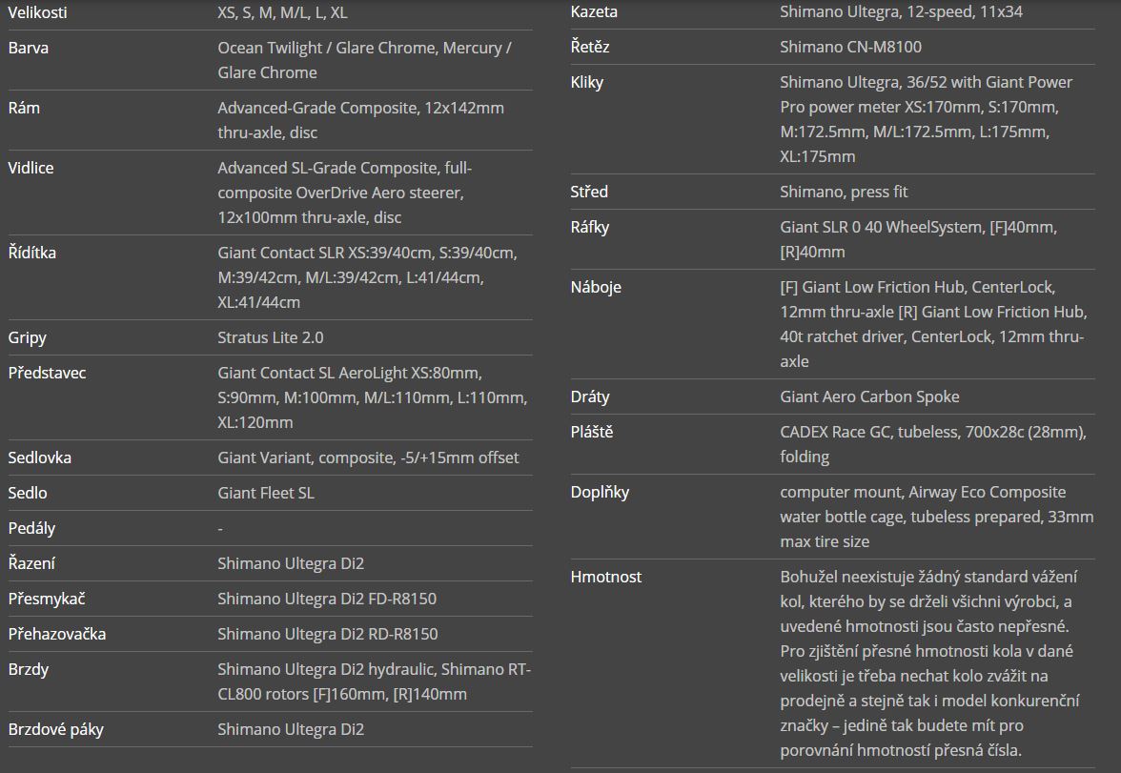
Task: Click the Velikosti label
Action: [37, 12]
